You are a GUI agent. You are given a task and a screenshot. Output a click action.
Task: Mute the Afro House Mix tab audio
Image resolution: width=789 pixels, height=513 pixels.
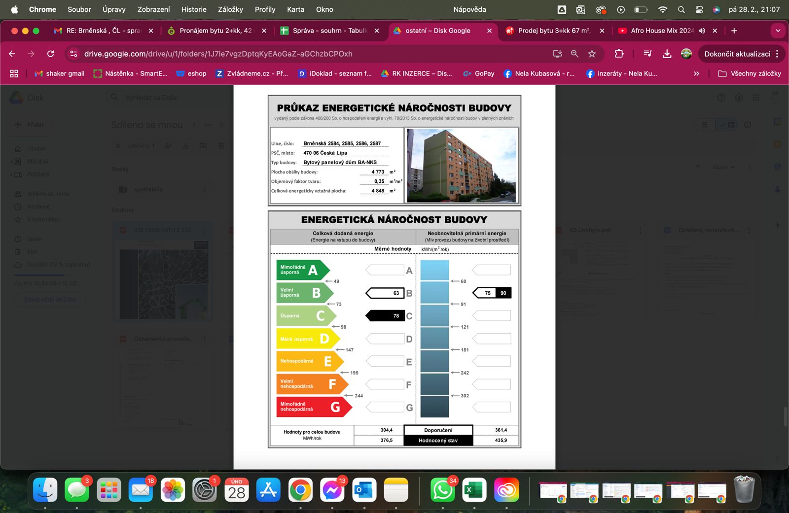click(702, 31)
